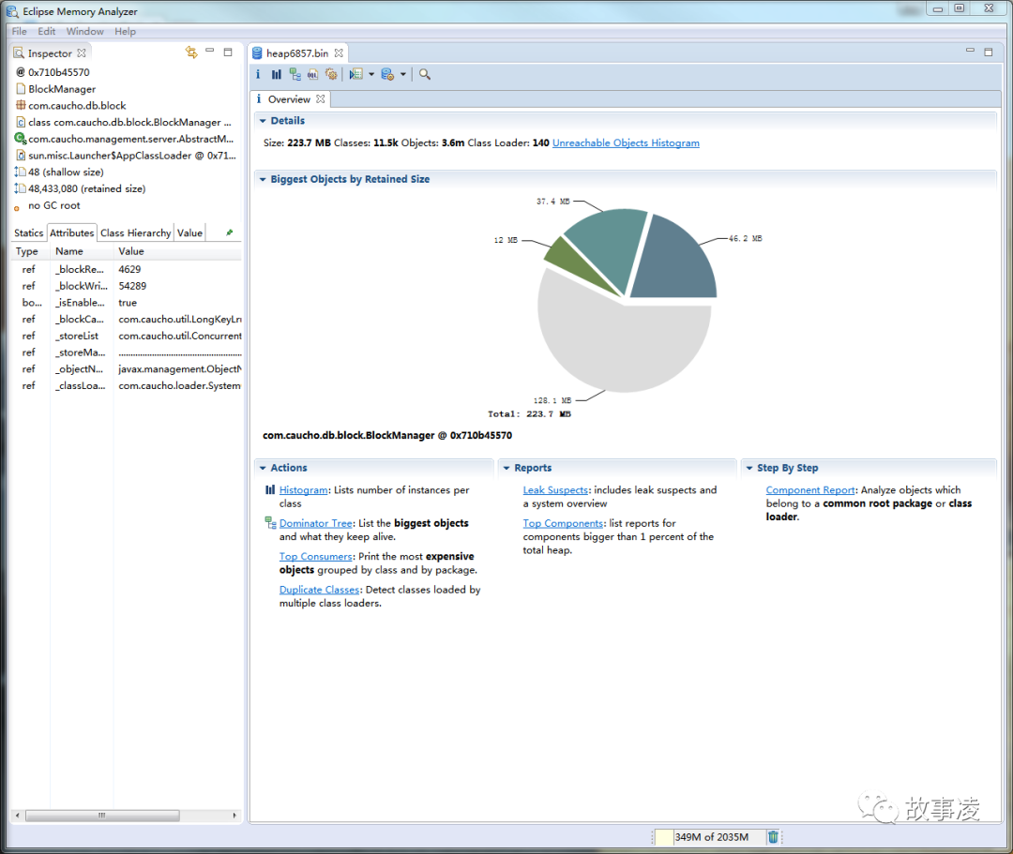Screen dimensions: 1013x854
Task: Open the Overview info toolbar icon
Action: [258, 74]
